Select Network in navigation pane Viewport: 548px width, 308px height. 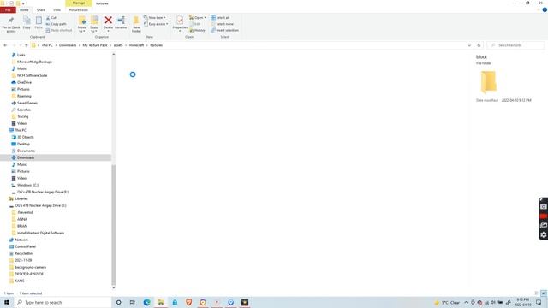click(x=21, y=240)
